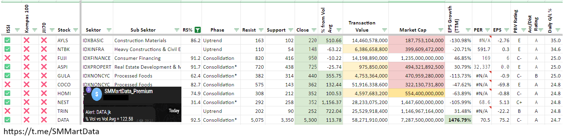Select the DATA stock ticker cell
Screen dimensions: 564x139
tap(63, 120)
